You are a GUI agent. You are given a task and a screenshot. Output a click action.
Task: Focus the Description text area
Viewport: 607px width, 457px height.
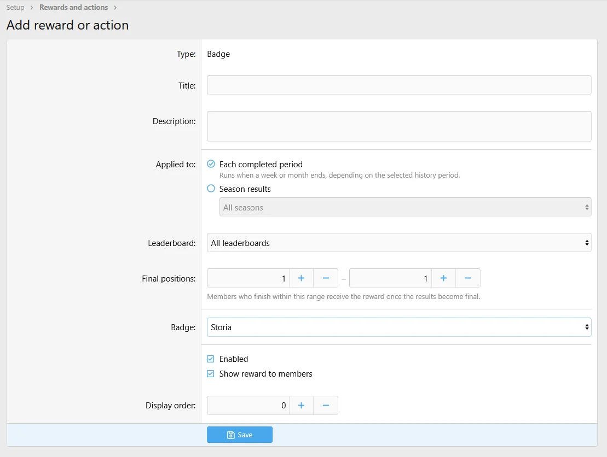pos(399,126)
